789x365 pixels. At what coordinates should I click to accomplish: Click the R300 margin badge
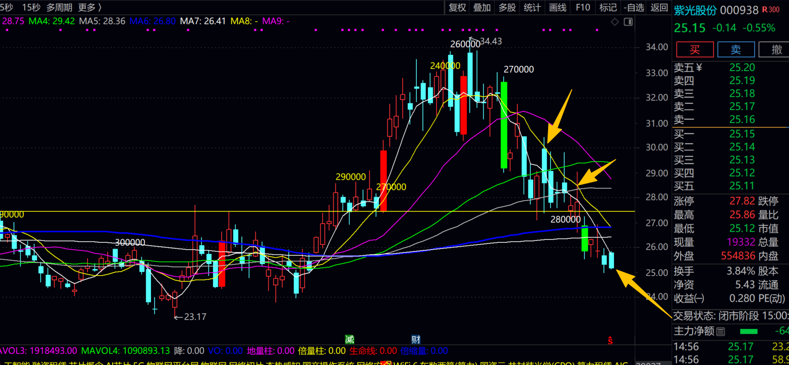click(771, 10)
